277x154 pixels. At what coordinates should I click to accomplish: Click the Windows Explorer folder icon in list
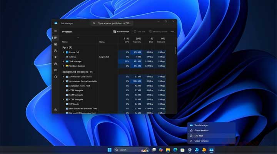(x=67, y=66)
